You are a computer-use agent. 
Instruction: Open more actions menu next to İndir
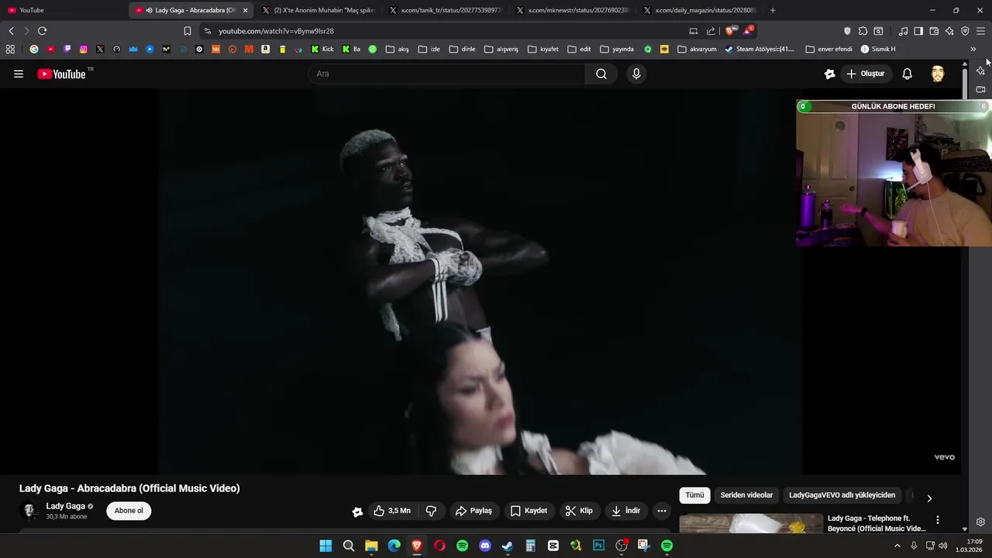click(661, 511)
